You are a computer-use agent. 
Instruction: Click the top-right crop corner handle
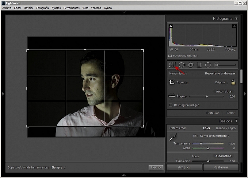[x=143, y=50]
